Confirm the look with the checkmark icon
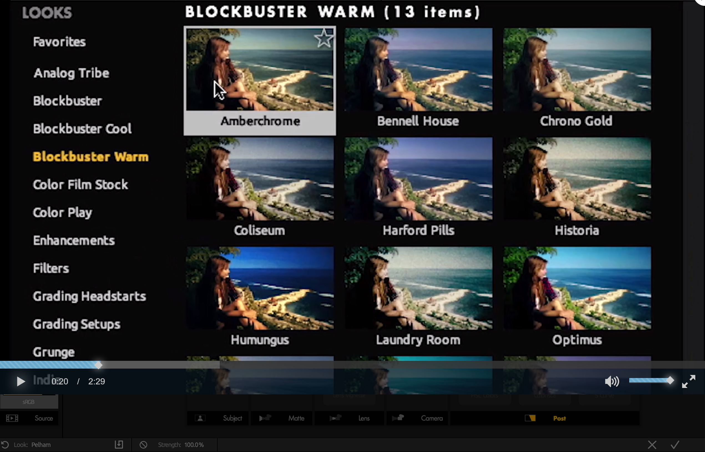Viewport: 705px width, 452px height. [675, 444]
